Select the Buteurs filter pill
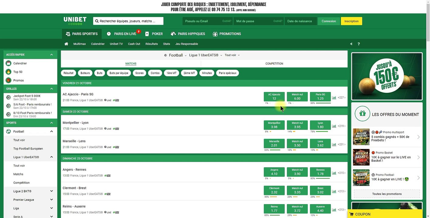430x218 pixels. (x=85, y=73)
